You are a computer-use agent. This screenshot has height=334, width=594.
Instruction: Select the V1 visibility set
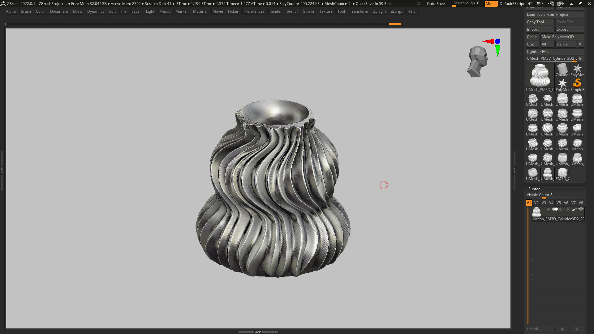[529, 203]
